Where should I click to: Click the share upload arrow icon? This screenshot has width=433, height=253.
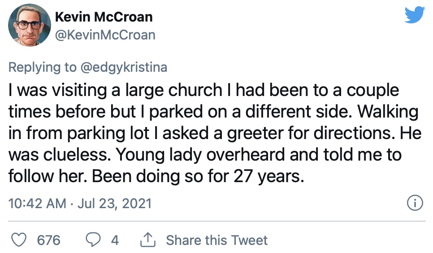pos(148,240)
